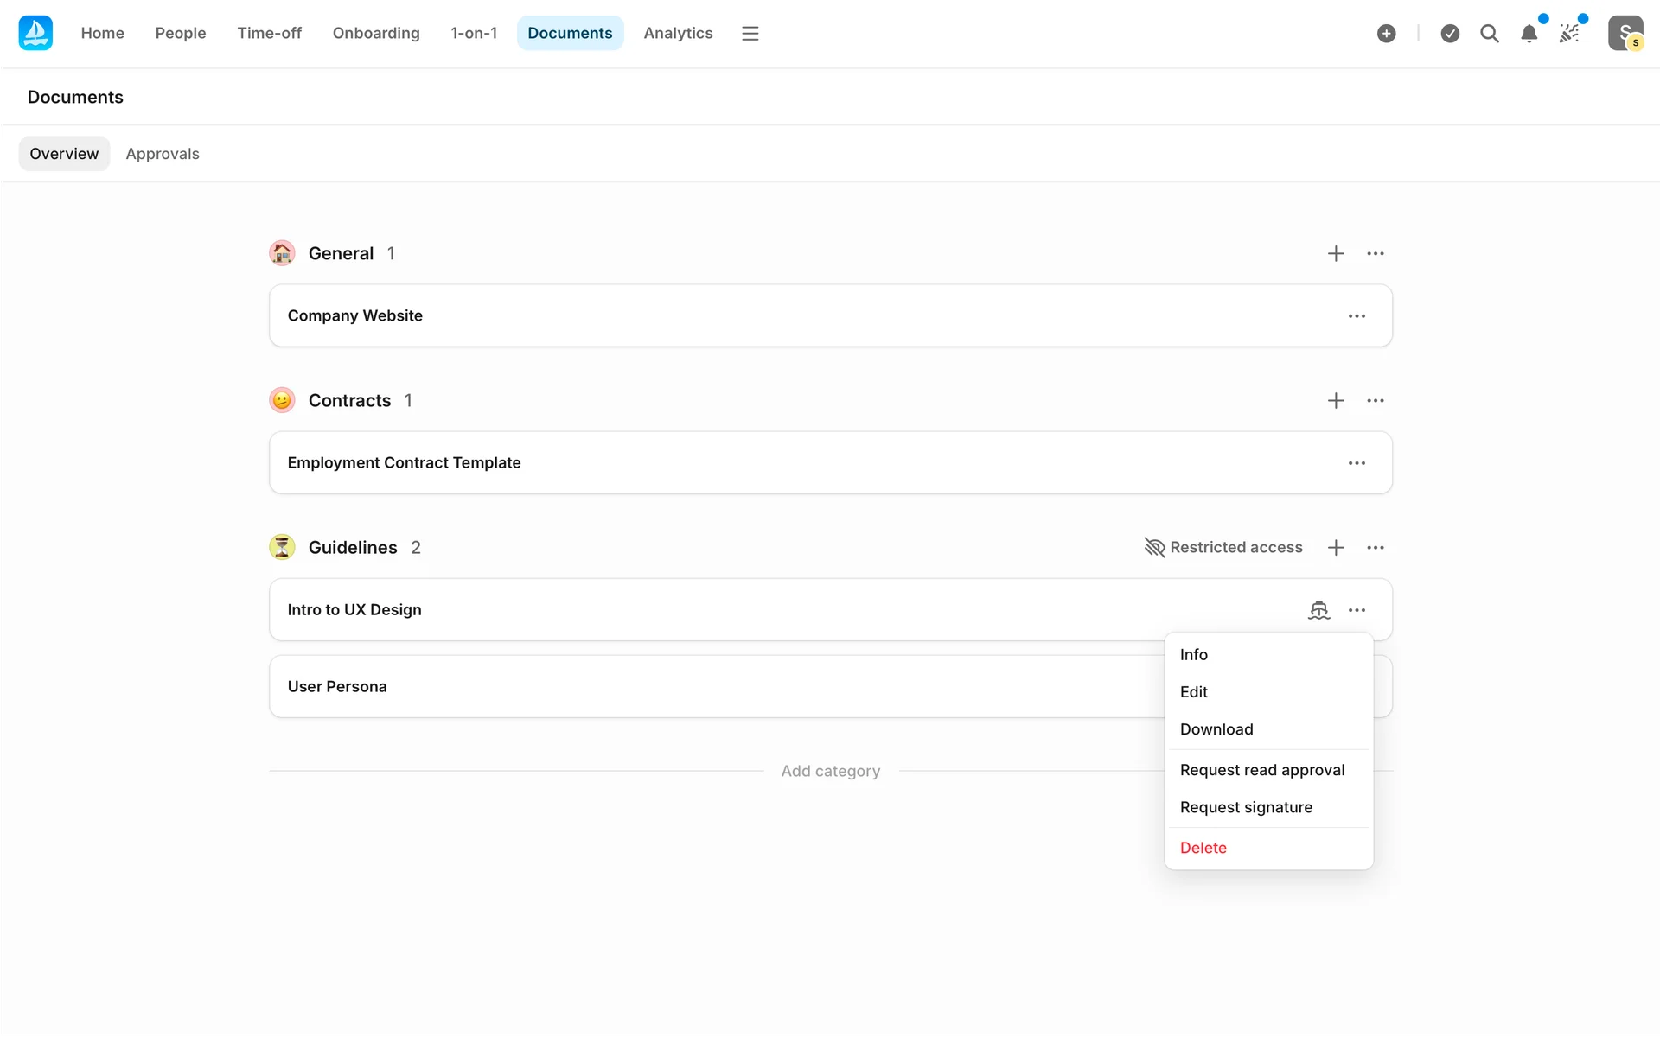This screenshot has height=1037, width=1660.
Task: Choose Download in the context menu
Action: (x=1216, y=729)
